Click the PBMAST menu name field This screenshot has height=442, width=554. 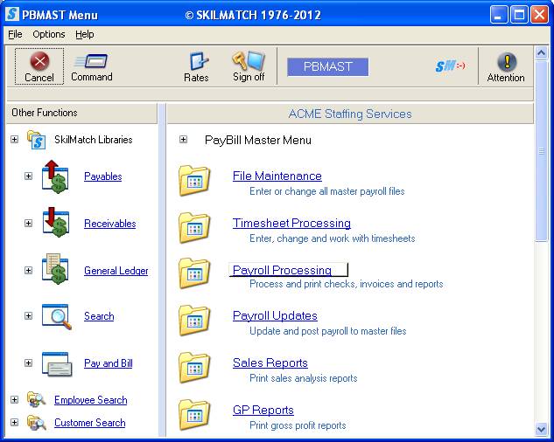pyautogui.click(x=327, y=66)
